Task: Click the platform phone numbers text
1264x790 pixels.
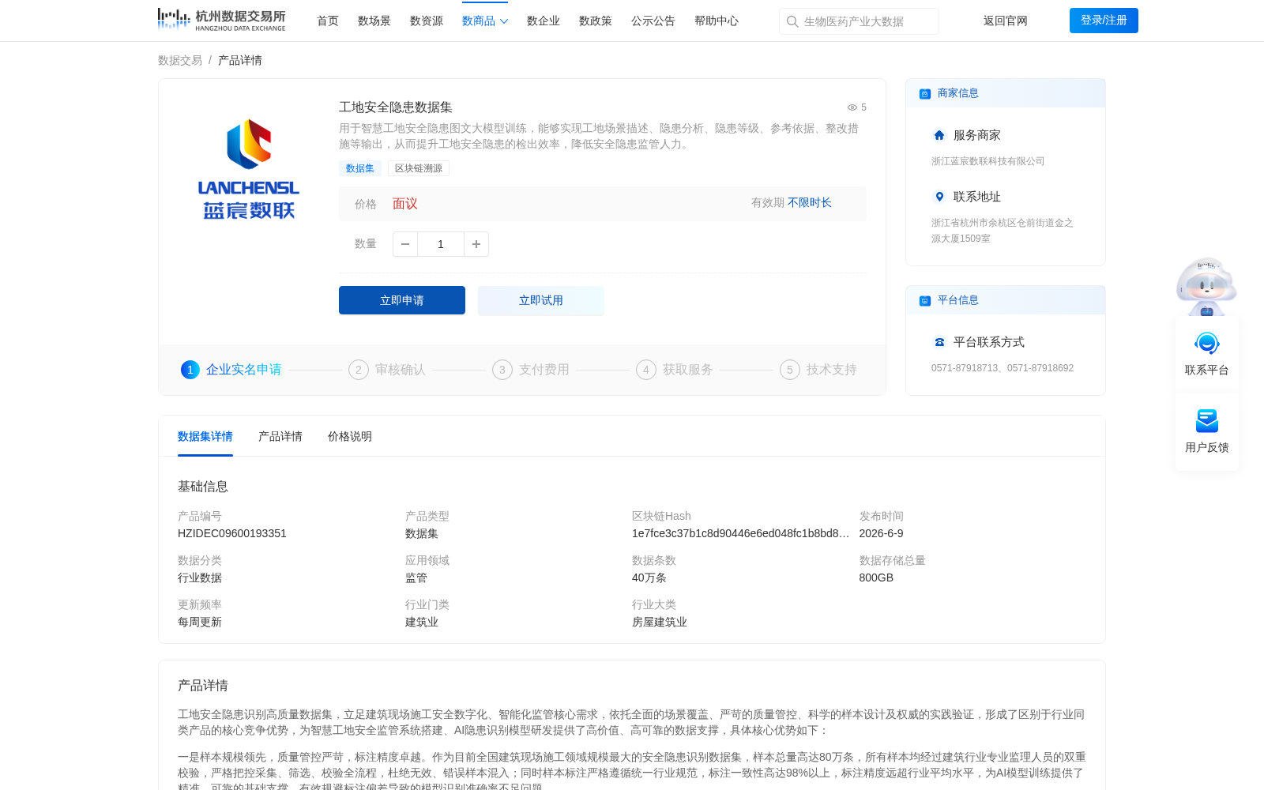Action: point(1003,368)
